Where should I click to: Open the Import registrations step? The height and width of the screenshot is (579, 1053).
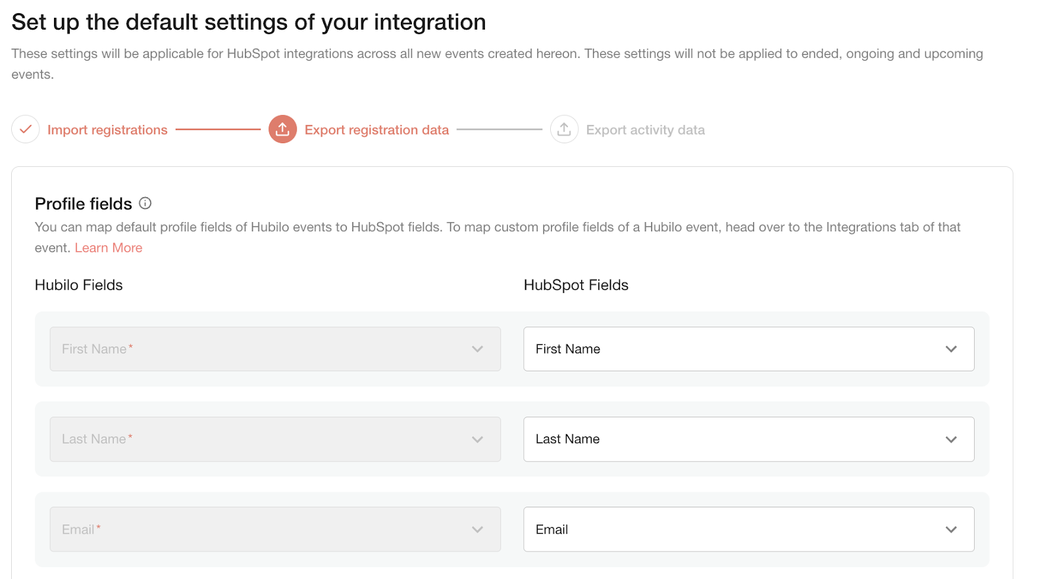point(107,130)
